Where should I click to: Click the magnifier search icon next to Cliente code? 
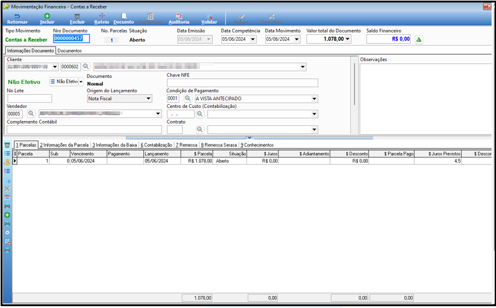86,67
